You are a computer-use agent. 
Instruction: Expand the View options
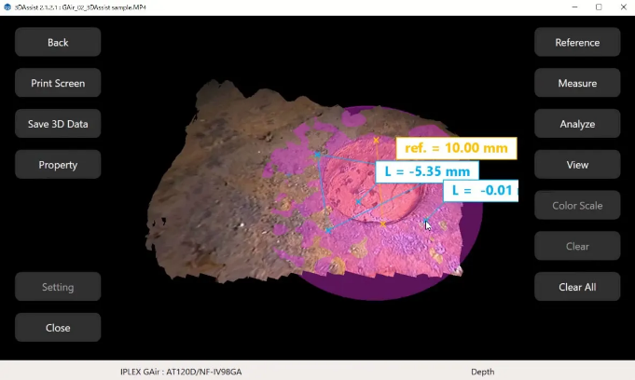pos(577,165)
